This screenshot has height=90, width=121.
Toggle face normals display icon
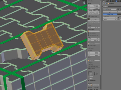point(92,85)
